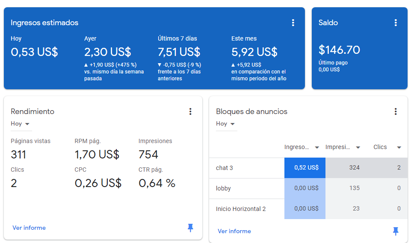Click Ver informe link under Rendimiento
The image size is (411, 243).
point(29,228)
